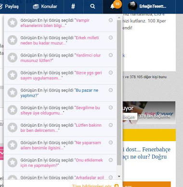Click star icon beside Erkek milleti notification
The image size is (183, 187).
[x=13, y=40]
